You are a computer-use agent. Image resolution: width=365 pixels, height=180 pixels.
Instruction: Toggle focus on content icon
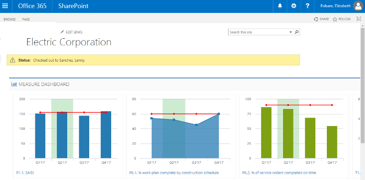359,19
